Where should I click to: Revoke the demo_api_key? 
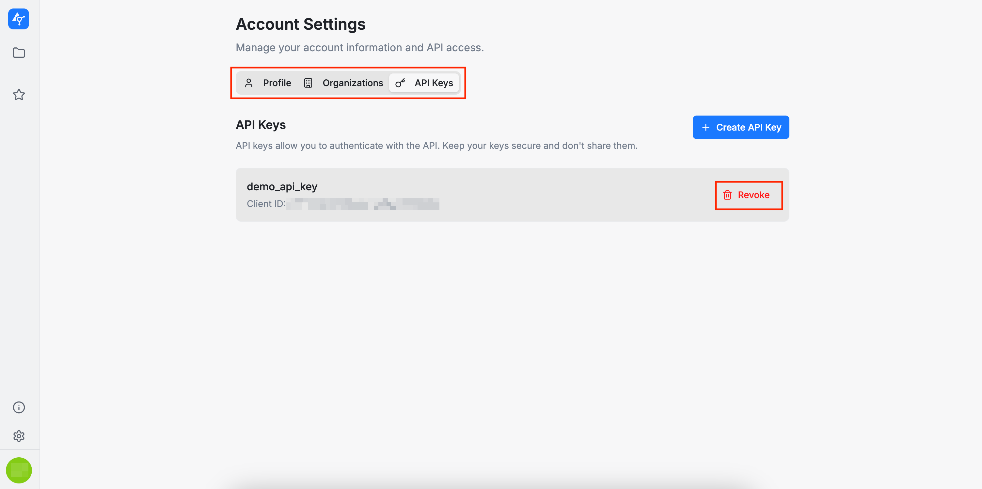pos(753,195)
